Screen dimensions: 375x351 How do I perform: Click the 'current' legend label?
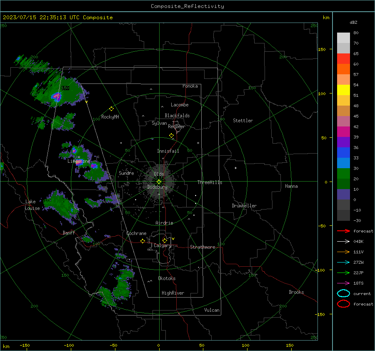[362, 293]
